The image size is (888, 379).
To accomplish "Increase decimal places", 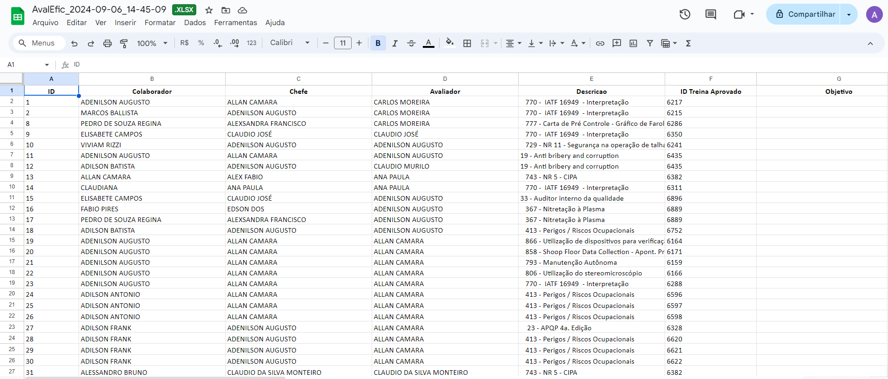I will coord(234,43).
